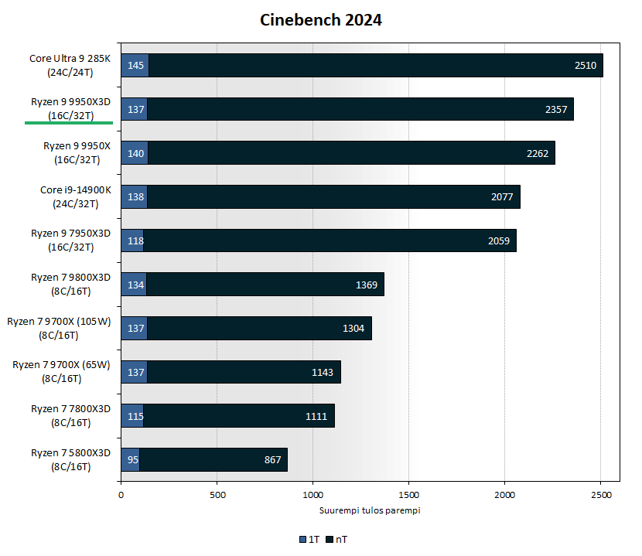Viewport: 642px width, 556px height.
Task: Click the x-axis tick label "500"
Action: pos(217,495)
